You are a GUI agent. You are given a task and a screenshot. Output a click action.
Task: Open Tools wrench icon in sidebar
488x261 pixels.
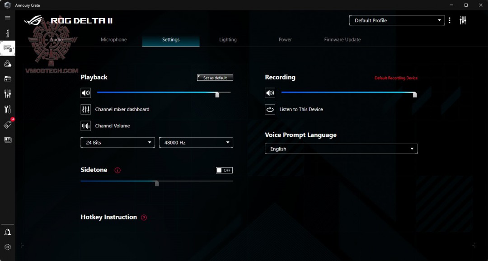[x=8, y=109]
